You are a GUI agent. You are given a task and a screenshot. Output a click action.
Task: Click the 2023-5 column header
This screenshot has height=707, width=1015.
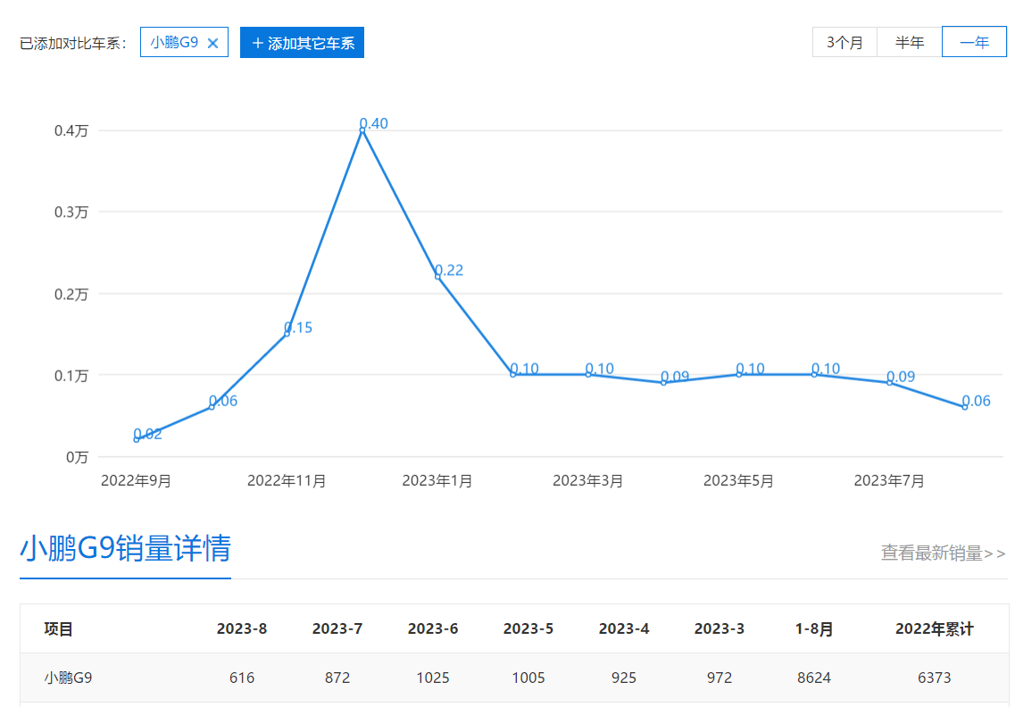[528, 628]
